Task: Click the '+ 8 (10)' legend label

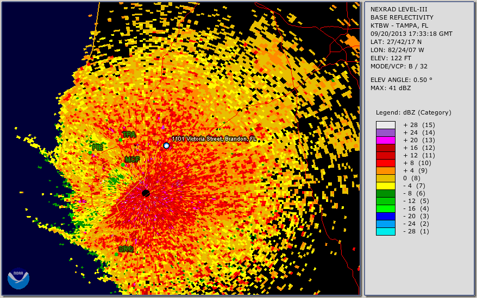Action: click(417, 163)
